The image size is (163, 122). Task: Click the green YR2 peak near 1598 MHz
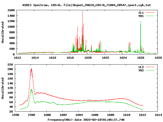click(31, 89)
